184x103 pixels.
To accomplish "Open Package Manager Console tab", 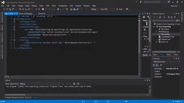I will 14,97.
